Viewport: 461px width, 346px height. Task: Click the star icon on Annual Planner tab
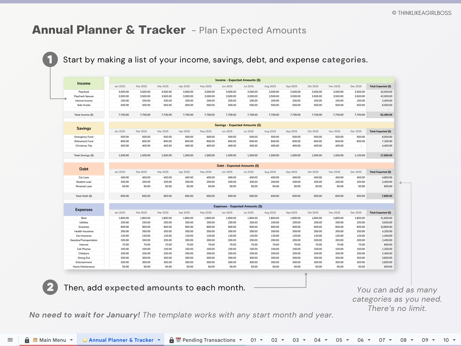(85, 340)
